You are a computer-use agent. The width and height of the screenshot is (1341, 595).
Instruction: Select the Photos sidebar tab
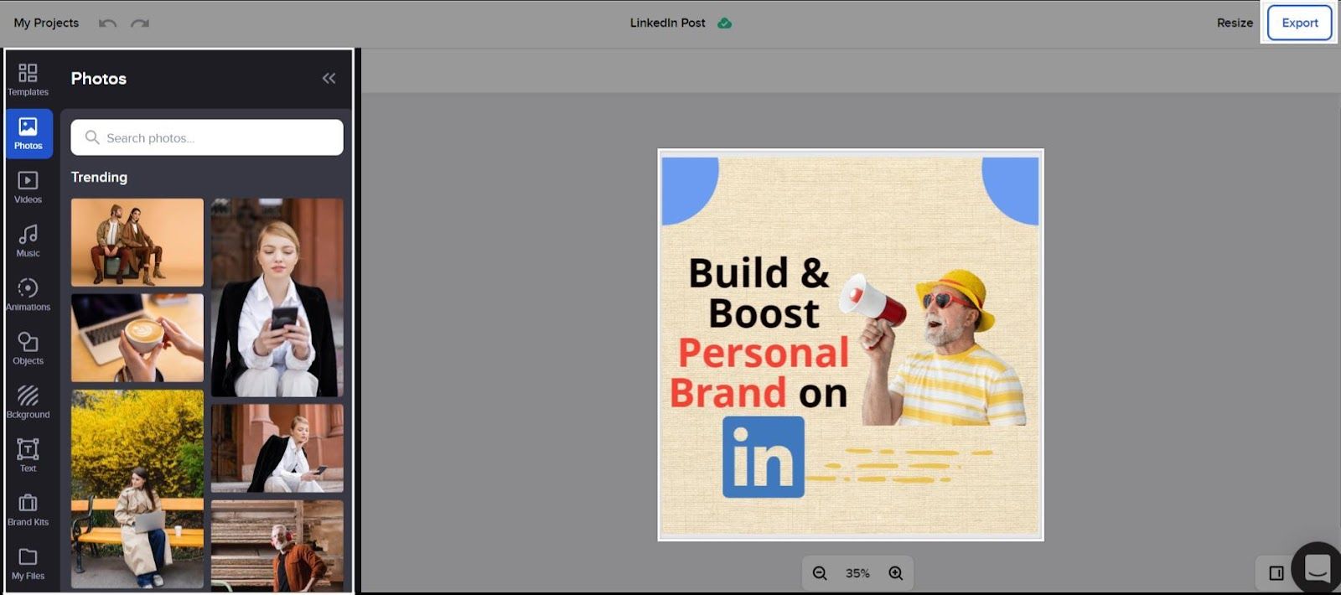point(28,133)
